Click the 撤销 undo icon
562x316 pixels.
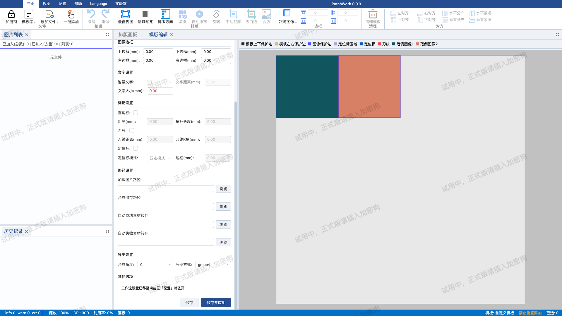coord(91,14)
